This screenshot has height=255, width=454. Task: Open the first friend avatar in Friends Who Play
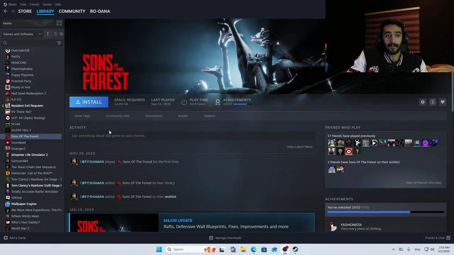pos(332,143)
